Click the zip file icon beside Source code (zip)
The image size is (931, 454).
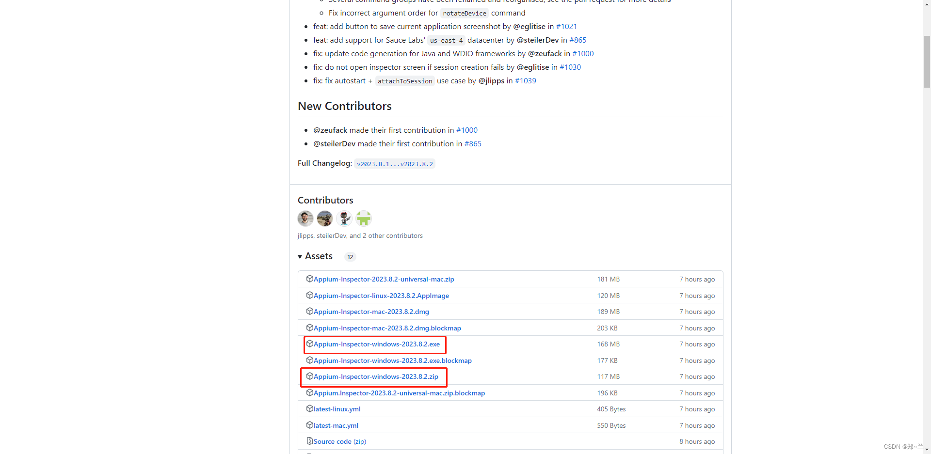click(x=309, y=441)
